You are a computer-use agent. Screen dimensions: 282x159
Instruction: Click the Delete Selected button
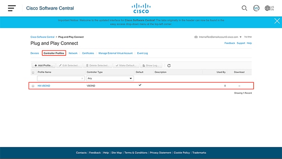pos(98,66)
